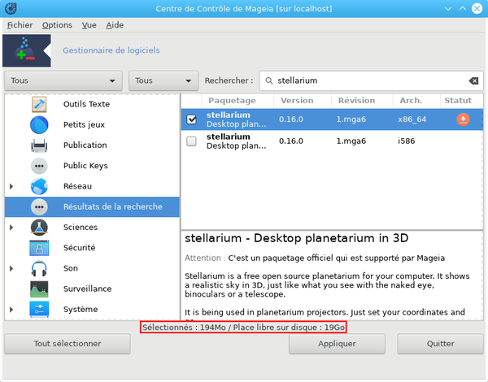The image size is (488, 382).
Task: Clear the search field with the erase icon
Action: (473, 81)
